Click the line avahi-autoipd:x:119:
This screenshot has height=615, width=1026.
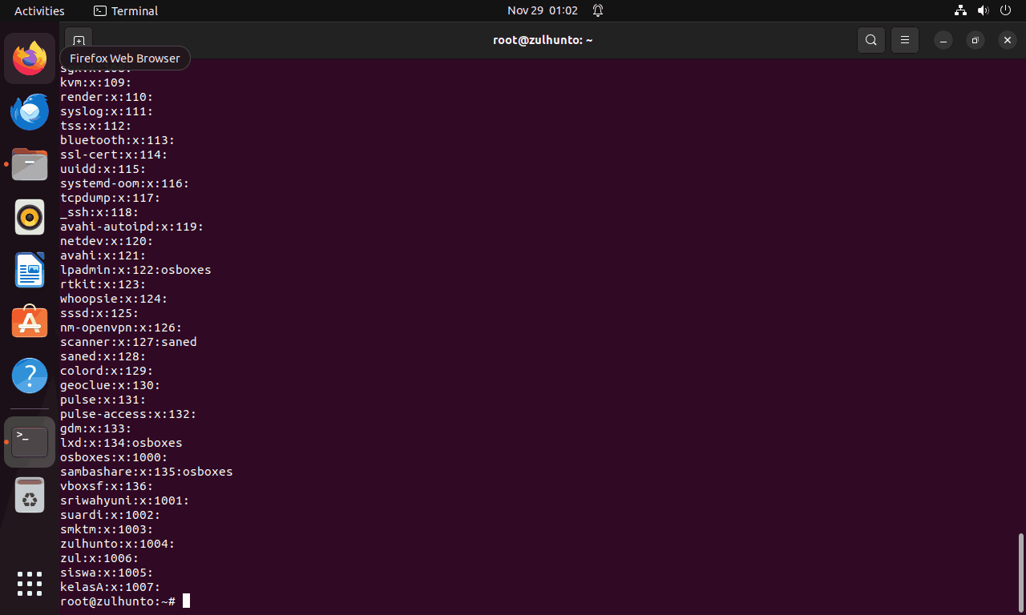[132, 227]
